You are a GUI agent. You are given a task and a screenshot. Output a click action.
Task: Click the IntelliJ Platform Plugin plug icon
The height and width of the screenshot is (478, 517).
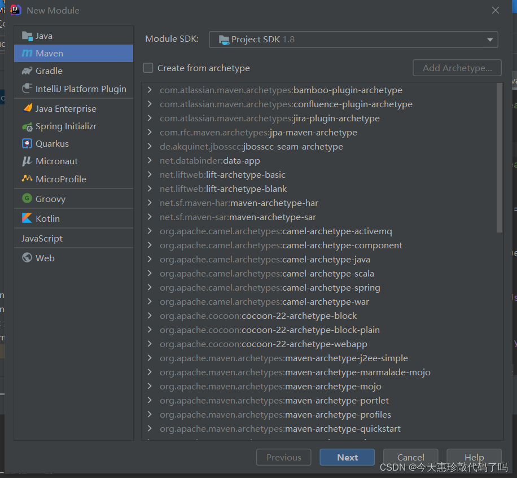tap(27, 89)
